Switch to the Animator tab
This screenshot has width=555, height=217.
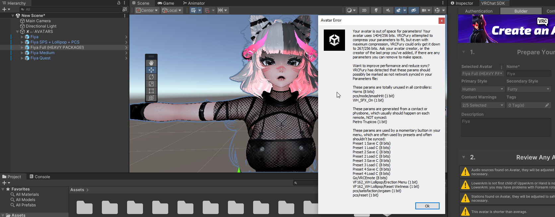(x=194, y=3)
